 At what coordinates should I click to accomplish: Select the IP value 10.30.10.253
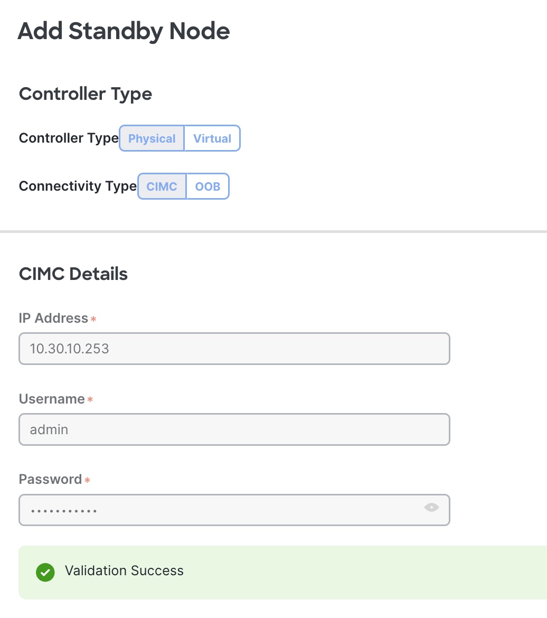coord(69,348)
